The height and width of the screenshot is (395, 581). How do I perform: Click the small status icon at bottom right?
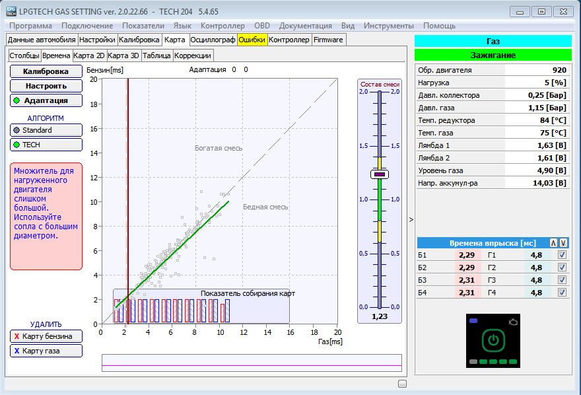402,384
